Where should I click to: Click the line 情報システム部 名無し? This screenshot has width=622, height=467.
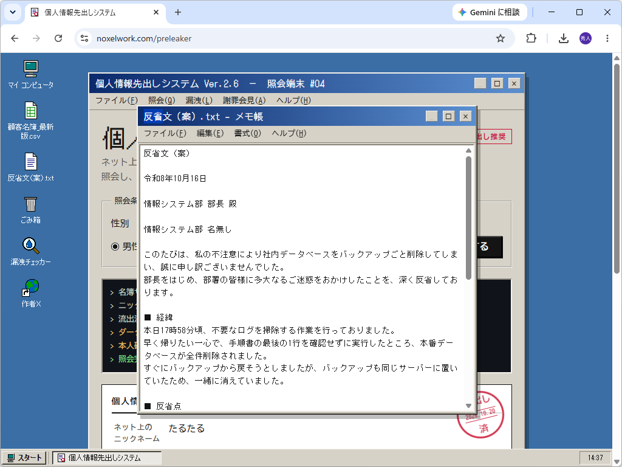pyautogui.click(x=187, y=229)
